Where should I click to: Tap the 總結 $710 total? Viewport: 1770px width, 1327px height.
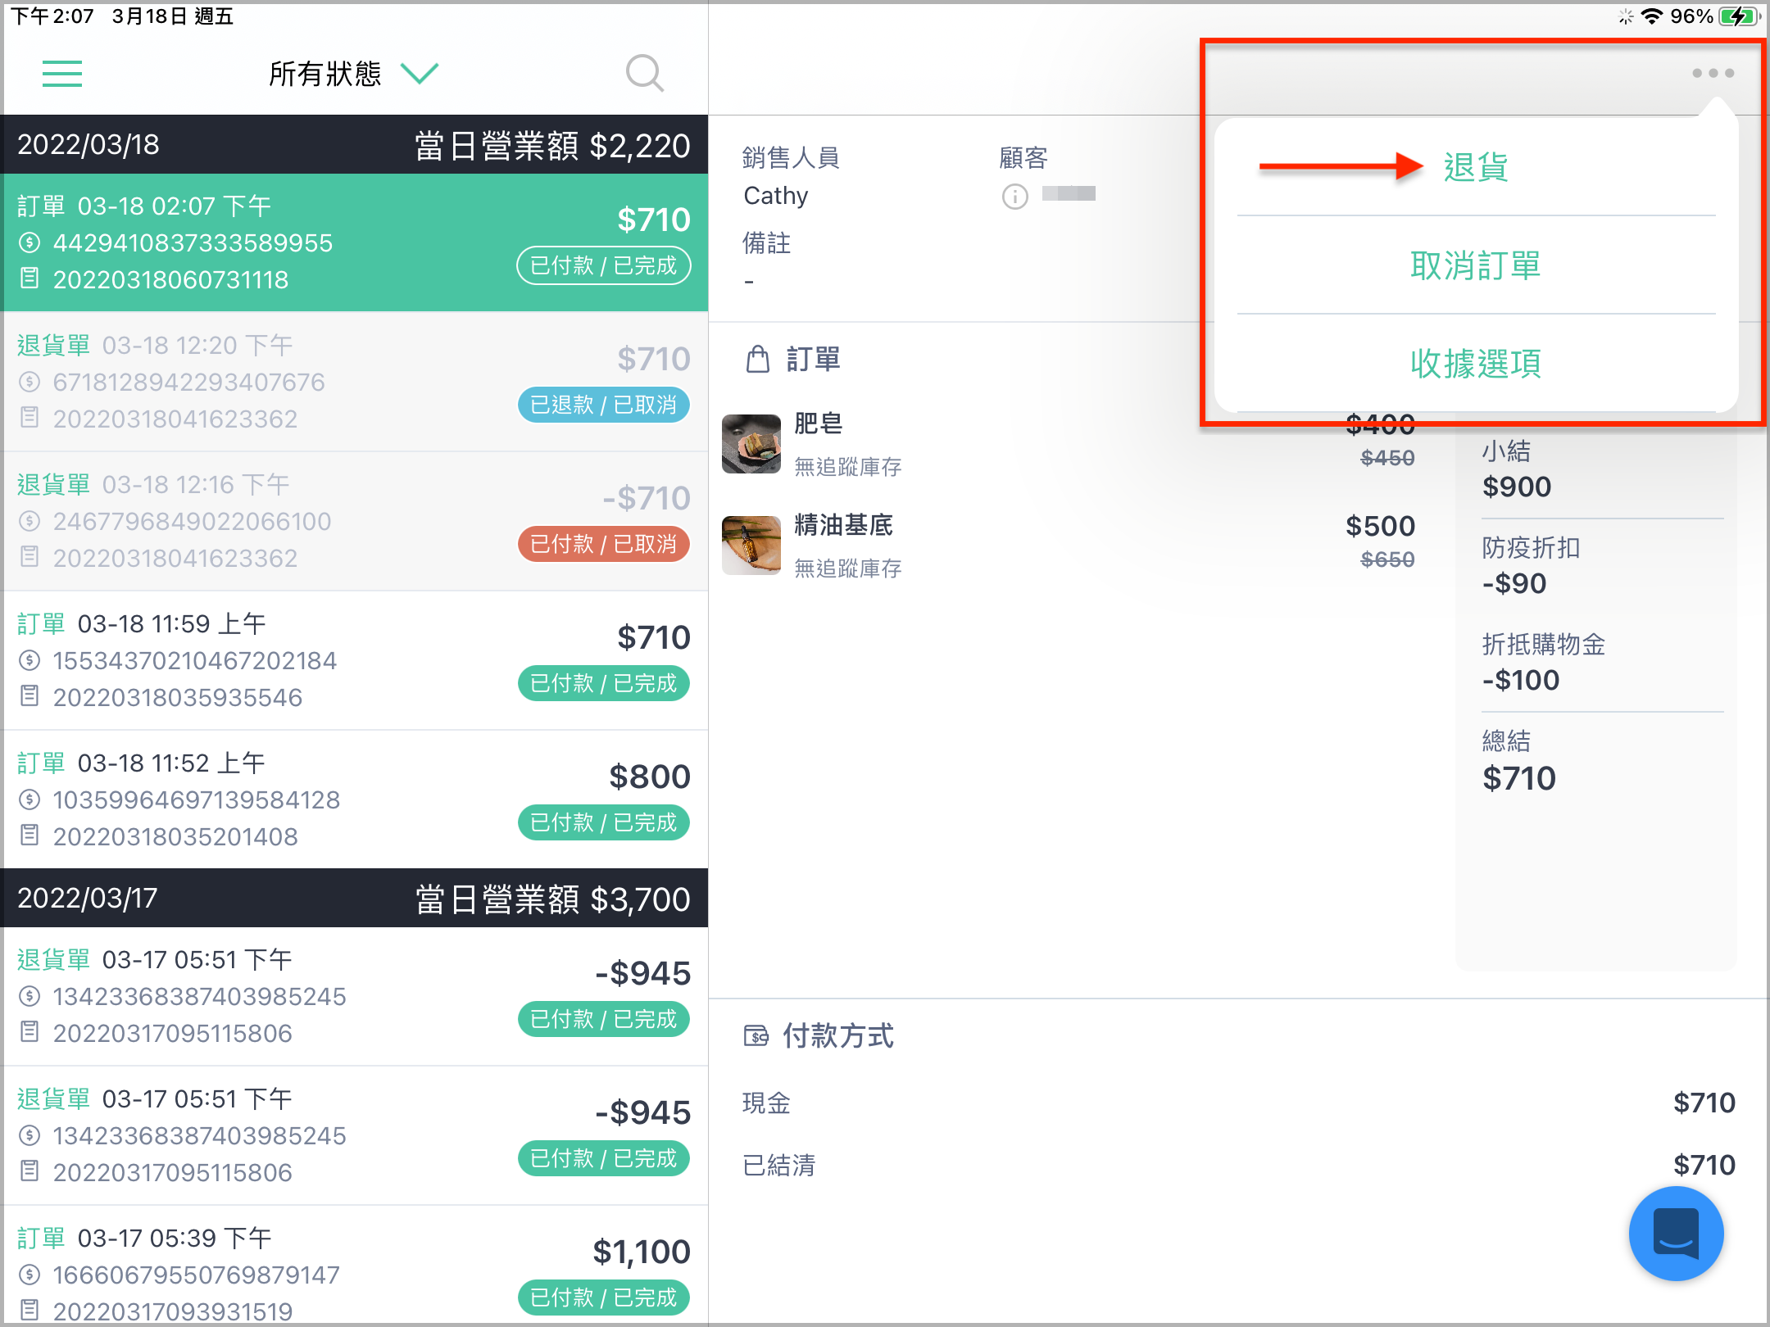(1518, 761)
